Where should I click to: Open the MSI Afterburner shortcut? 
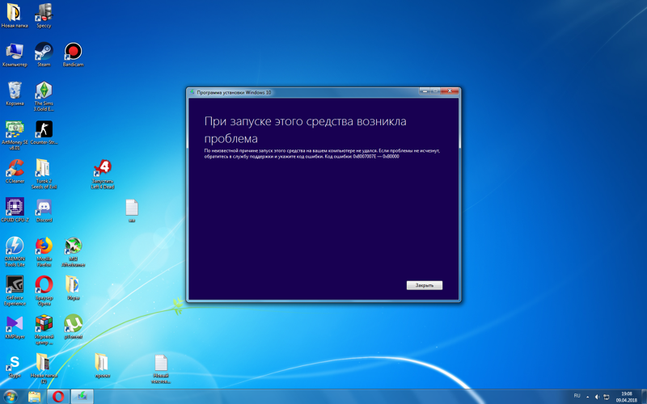pos(73,251)
